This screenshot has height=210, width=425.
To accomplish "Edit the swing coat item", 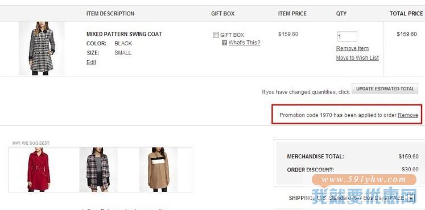I will pyautogui.click(x=91, y=62).
